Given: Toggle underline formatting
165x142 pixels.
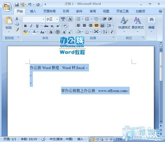Looking at the screenshot, I should (x=37, y=26).
